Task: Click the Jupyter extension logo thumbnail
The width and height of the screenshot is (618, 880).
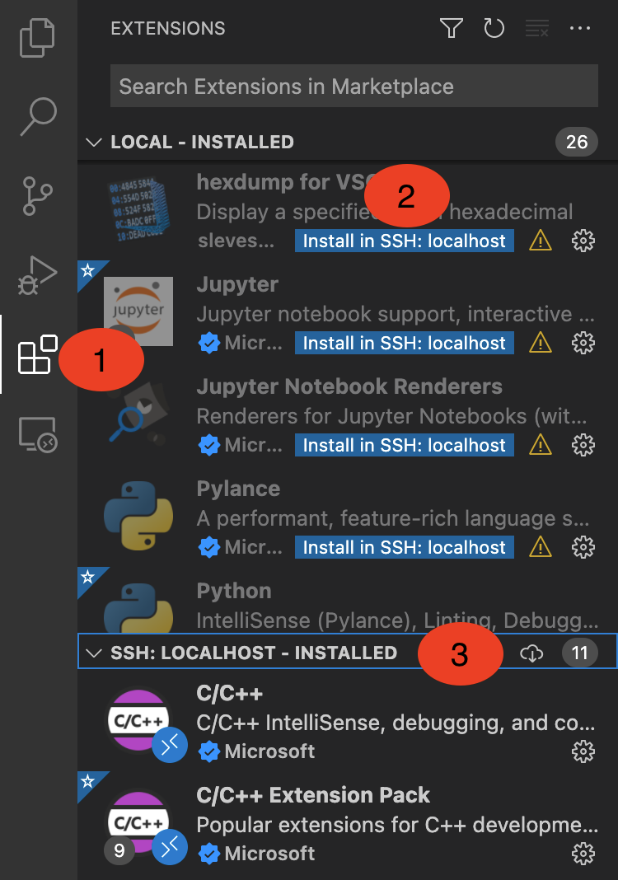Action: (138, 311)
